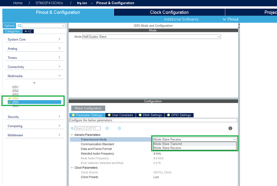
Task: Open the peripheral search combo box
Action: [44, 26]
